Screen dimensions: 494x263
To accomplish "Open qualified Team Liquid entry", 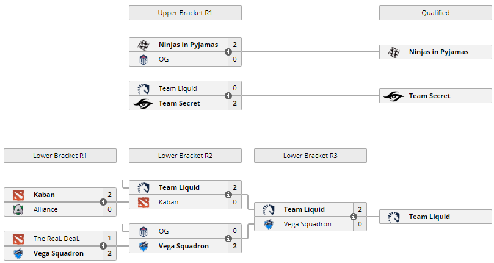I will click(435, 217).
